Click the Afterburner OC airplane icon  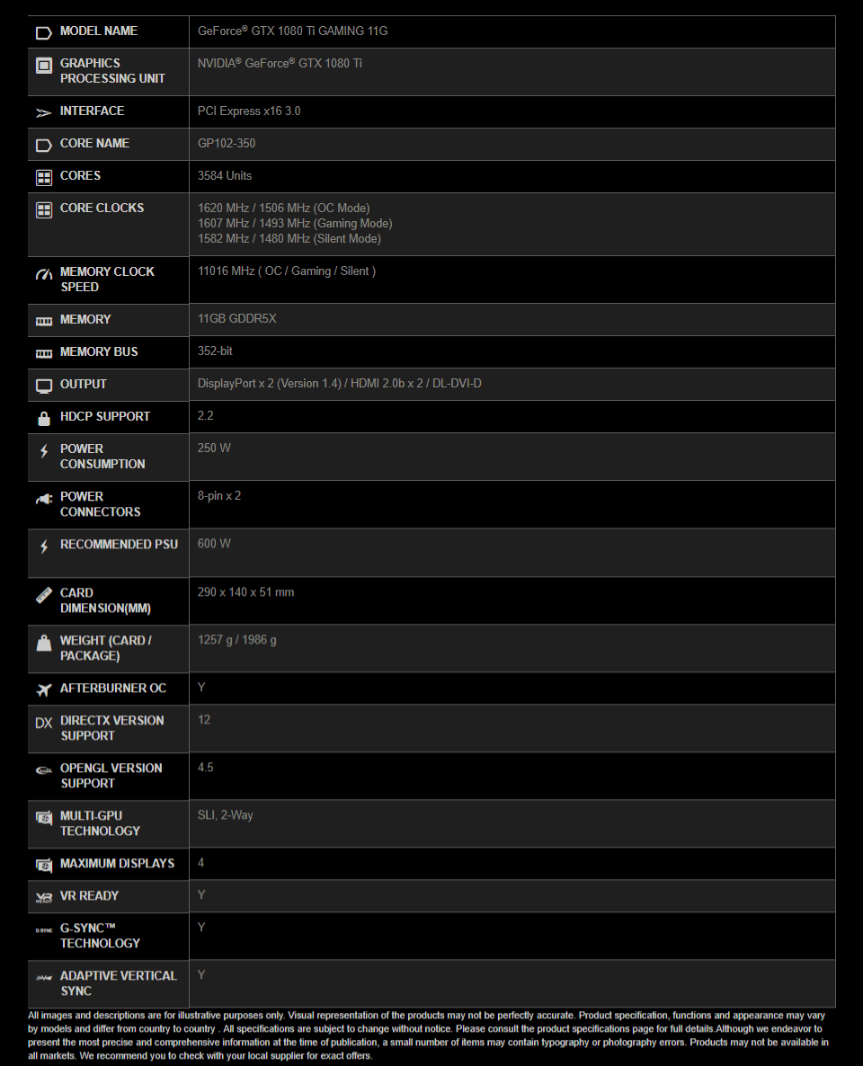point(43,690)
